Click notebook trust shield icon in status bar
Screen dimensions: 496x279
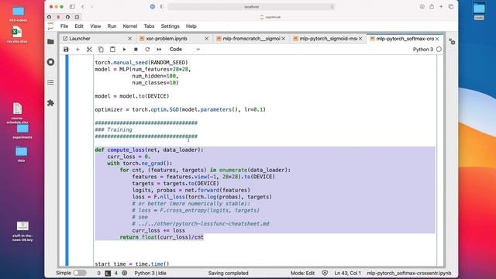pyautogui.click(x=325, y=273)
